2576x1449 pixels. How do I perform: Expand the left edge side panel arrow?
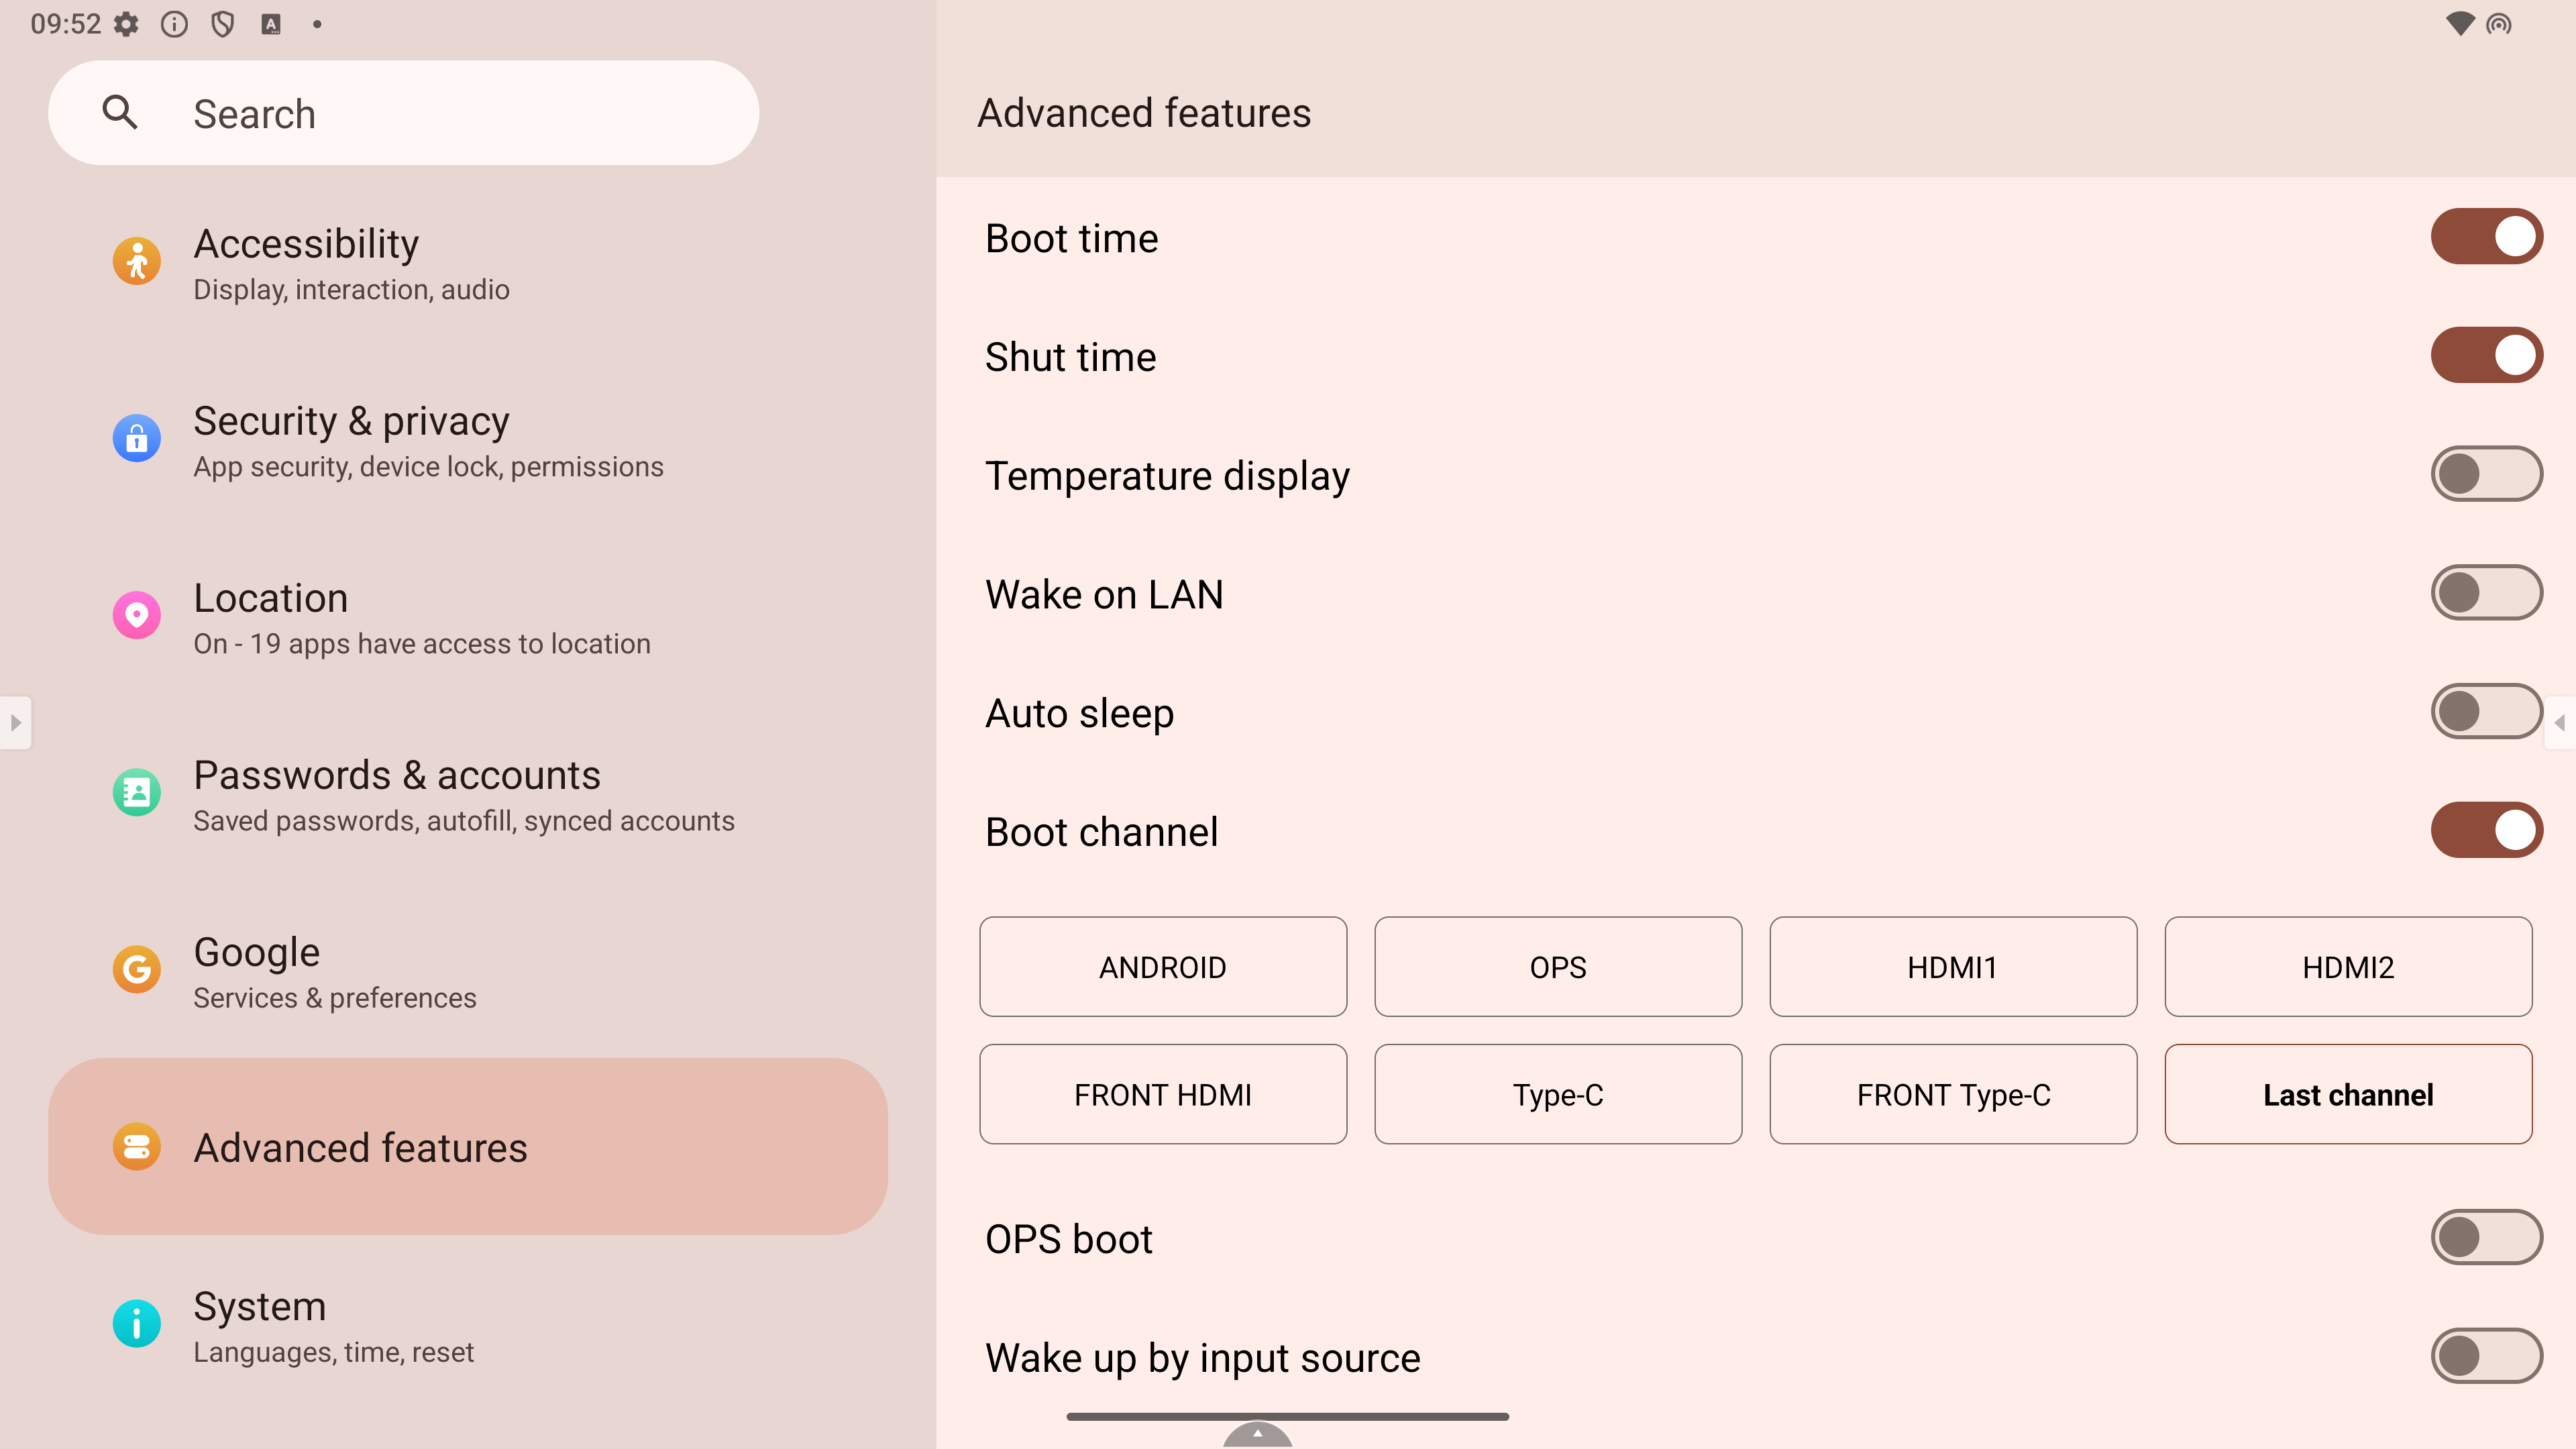(15, 722)
